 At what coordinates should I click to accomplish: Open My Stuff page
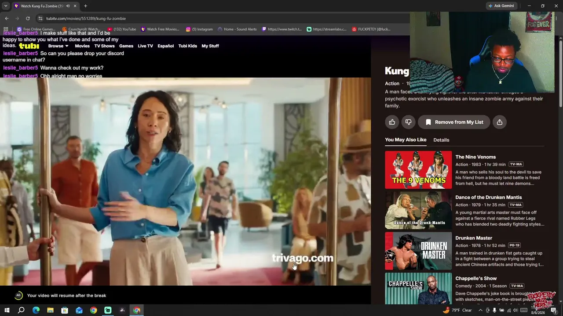[210, 46]
